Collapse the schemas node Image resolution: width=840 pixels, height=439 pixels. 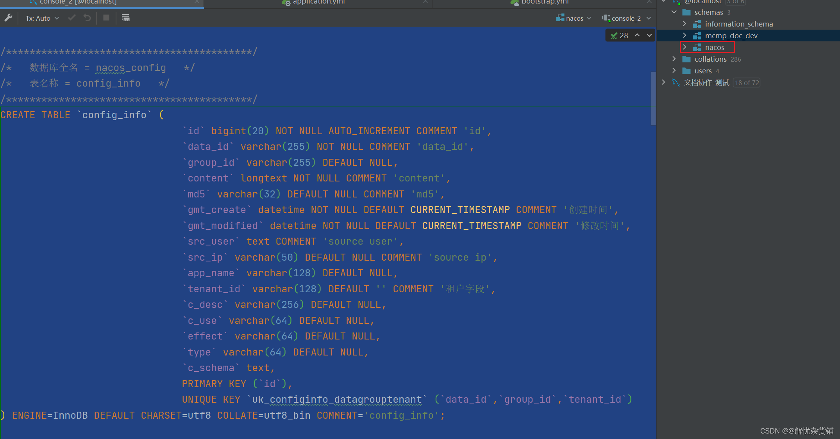pos(674,12)
